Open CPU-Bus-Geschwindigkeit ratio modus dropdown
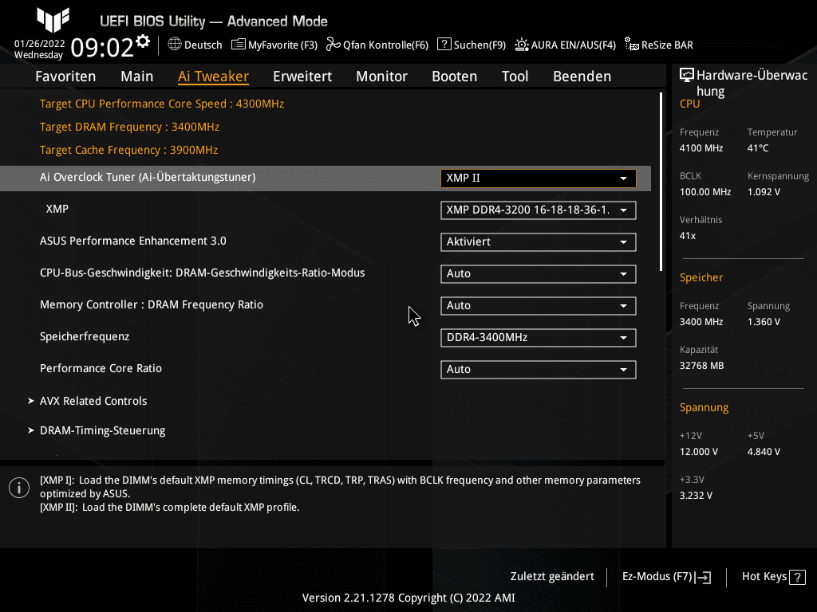817x612 pixels. click(x=539, y=274)
